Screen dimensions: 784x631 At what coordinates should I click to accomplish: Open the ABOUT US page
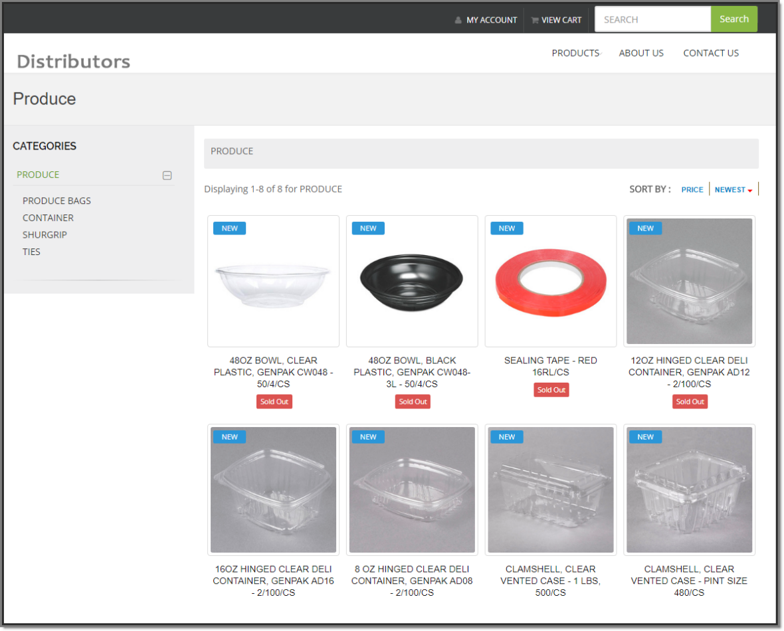click(x=641, y=53)
